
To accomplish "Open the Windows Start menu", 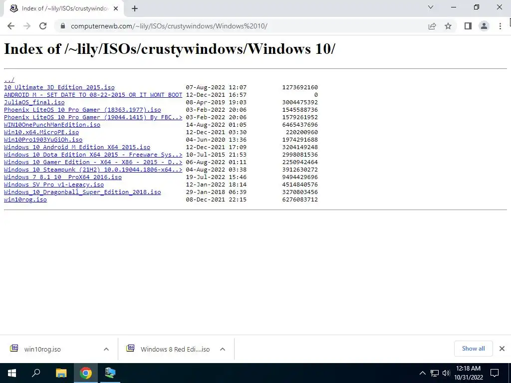I will click(12, 373).
